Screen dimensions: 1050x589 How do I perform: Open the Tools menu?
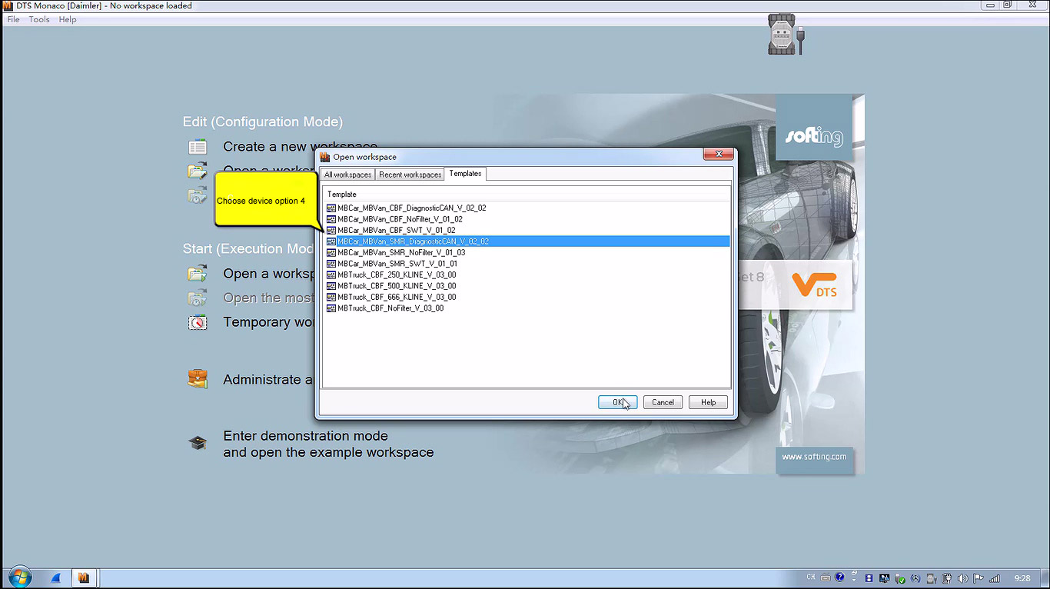[39, 19]
